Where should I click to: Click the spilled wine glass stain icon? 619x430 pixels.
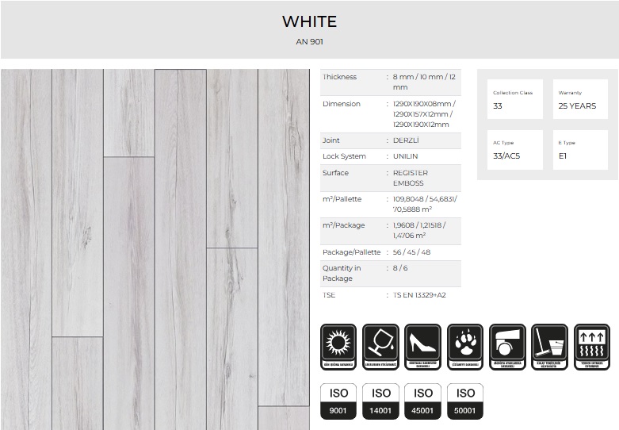pos(381,347)
